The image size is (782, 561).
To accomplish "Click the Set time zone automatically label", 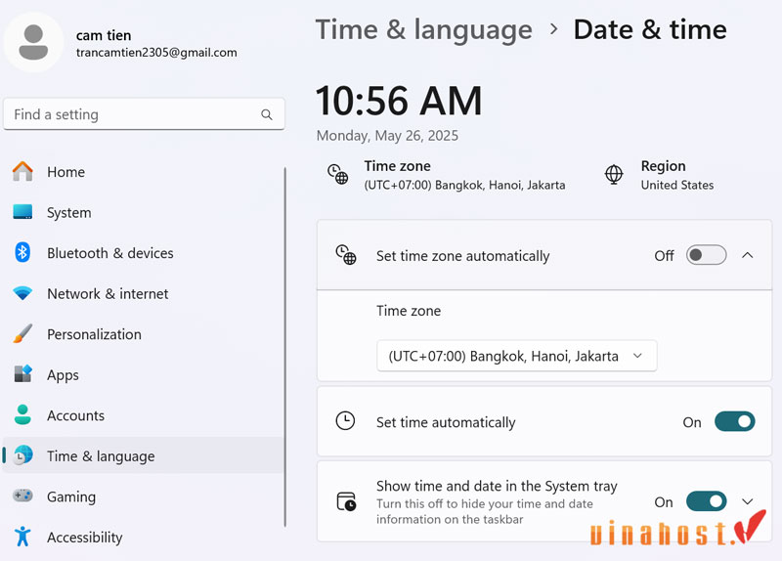I will click(462, 256).
